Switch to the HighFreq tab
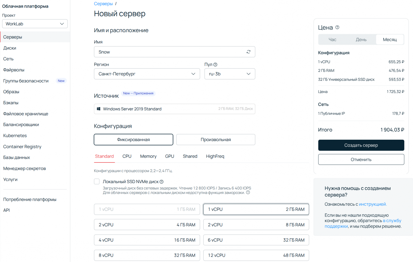Viewport: 413px width, 262px height. click(215, 156)
